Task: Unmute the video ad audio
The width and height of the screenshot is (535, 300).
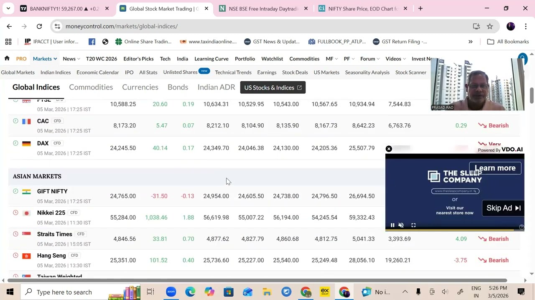Action: (x=401, y=225)
